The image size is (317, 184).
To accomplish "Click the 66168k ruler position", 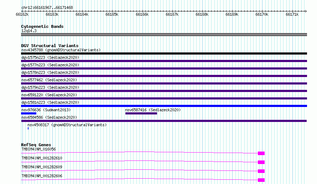I will 202,14.
